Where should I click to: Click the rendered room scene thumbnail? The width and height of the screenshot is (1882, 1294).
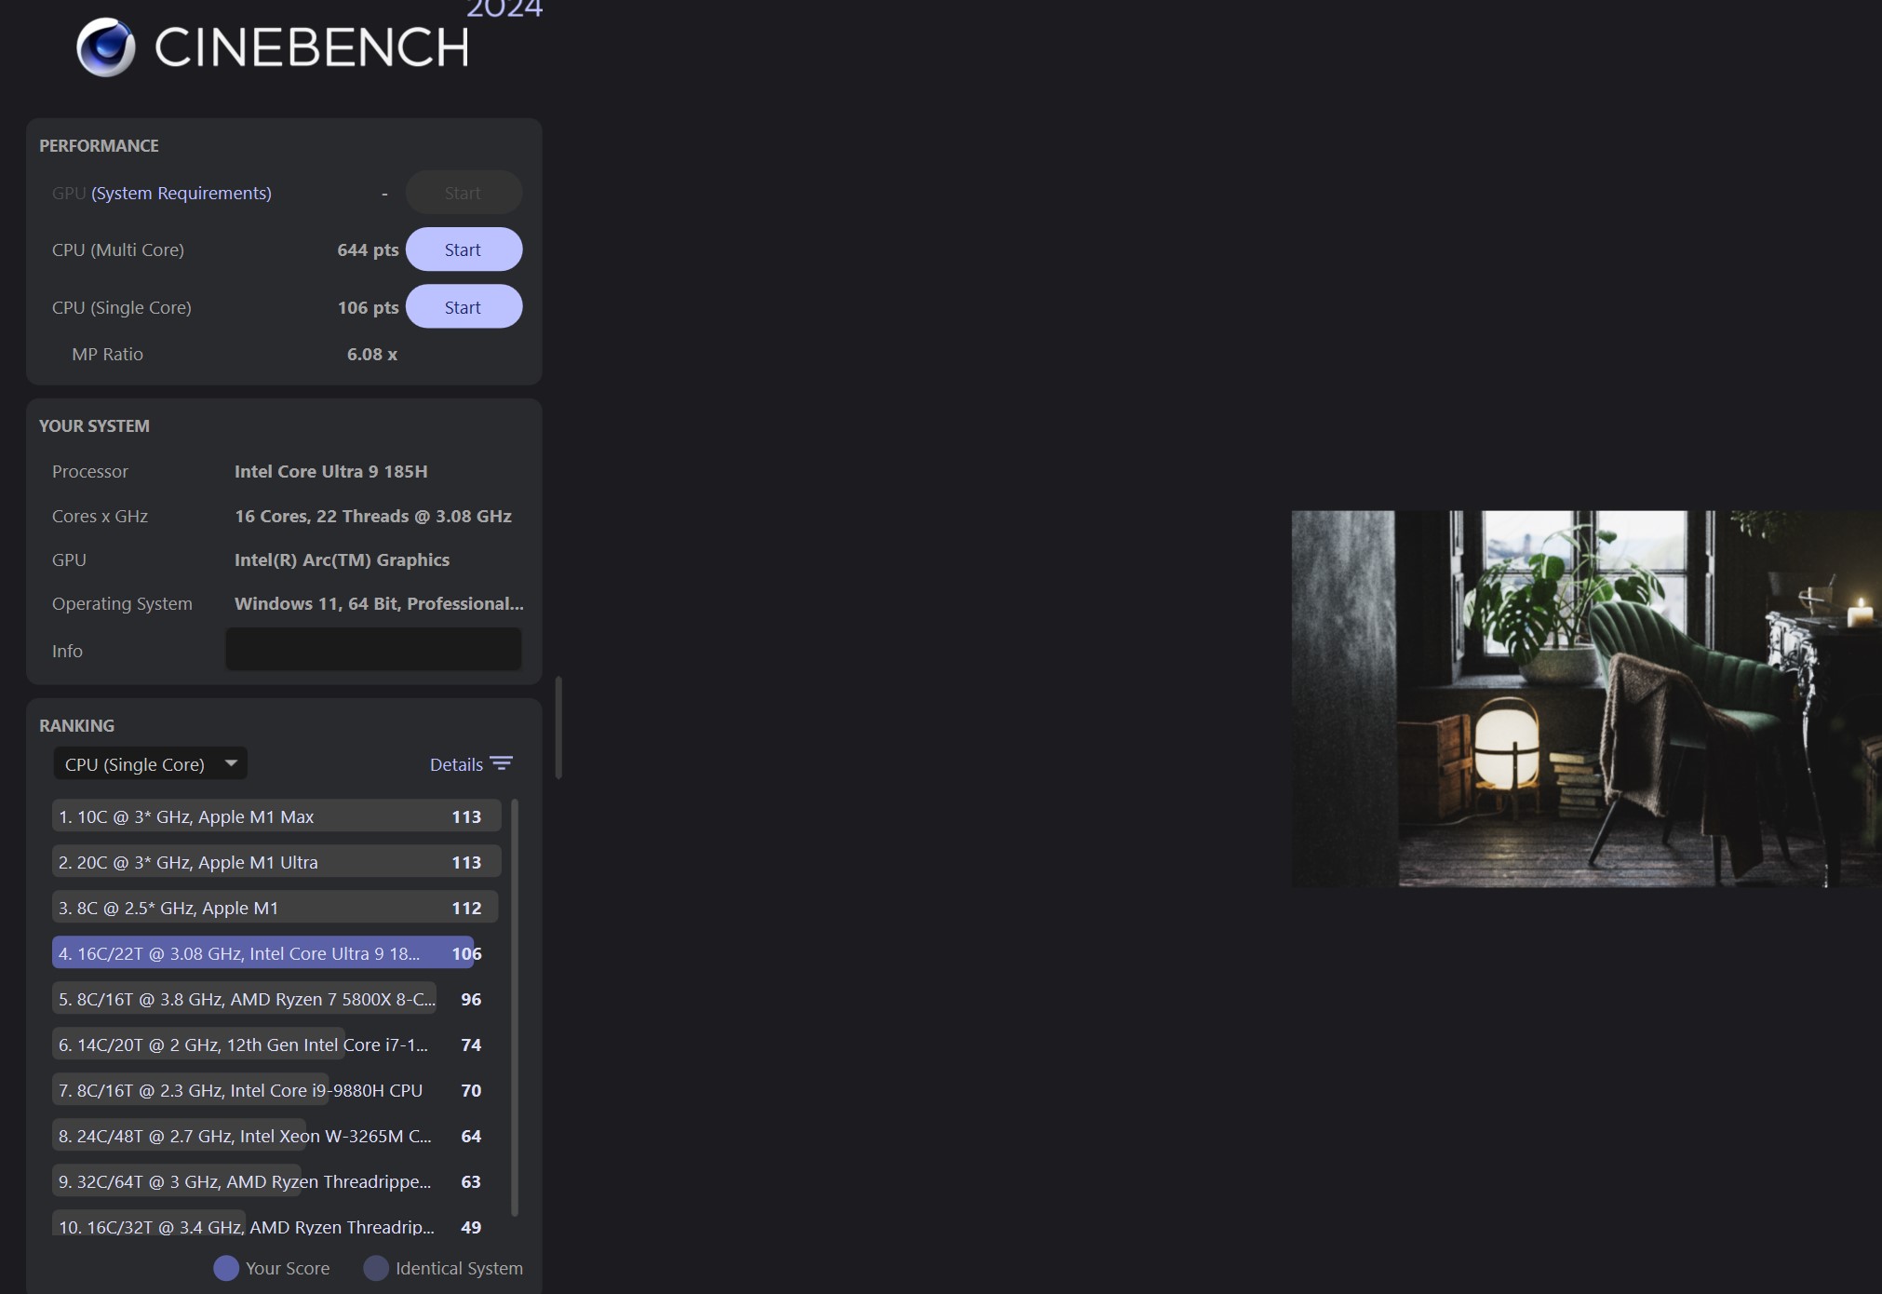pos(1586,698)
